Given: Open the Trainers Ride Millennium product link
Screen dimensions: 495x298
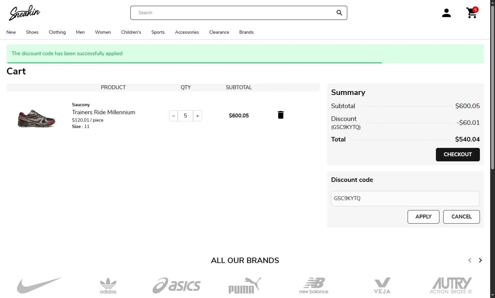Looking at the screenshot, I should pos(103,112).
